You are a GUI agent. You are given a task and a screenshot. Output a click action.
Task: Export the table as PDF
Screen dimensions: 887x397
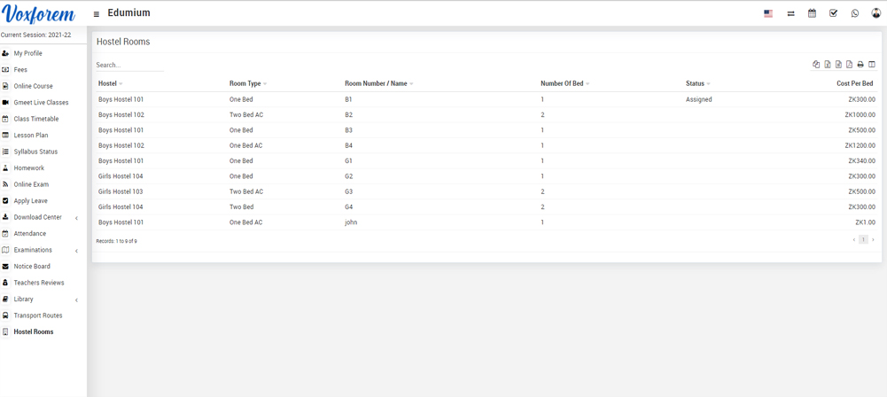pos(849,65)
